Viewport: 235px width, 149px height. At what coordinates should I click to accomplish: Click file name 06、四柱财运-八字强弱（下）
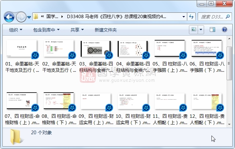coord(207,67)
